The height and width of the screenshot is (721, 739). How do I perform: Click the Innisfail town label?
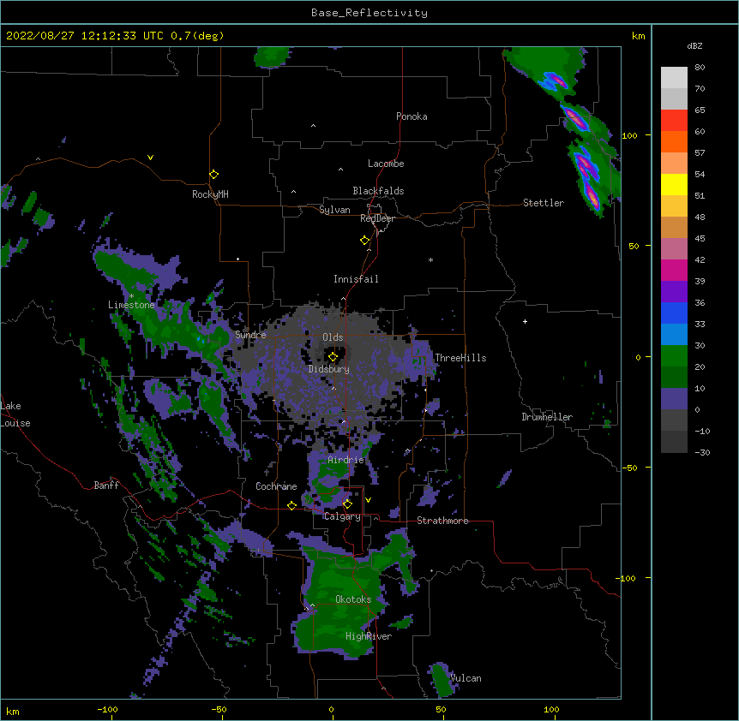click(356, 279)
